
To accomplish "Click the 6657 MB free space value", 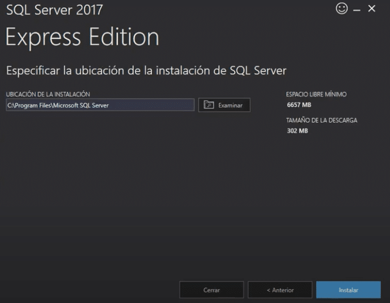I will pos(299,105).
